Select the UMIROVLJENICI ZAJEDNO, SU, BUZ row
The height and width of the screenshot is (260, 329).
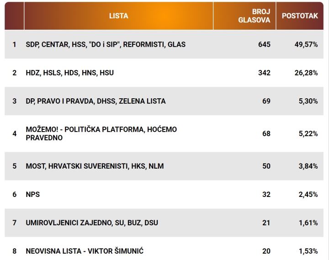pyautogui.click(x=164, y=223)
